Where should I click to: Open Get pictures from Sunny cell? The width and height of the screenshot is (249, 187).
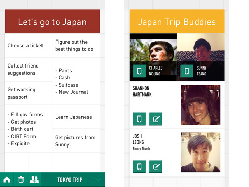pos(76,141)
